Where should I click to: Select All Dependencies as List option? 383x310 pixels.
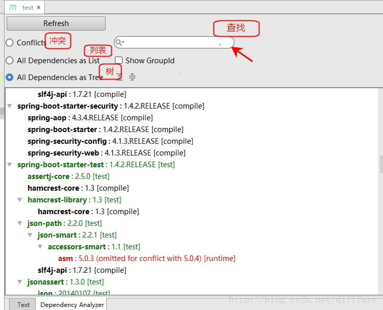coord(10,60)
